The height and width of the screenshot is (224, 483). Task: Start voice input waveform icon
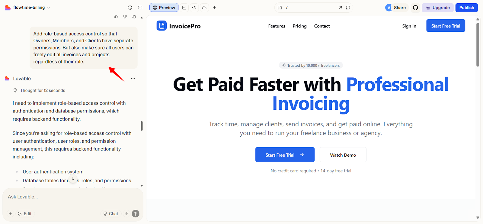127,214
